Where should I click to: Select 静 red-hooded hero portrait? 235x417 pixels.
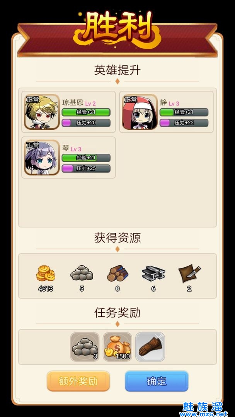(140, 112)
